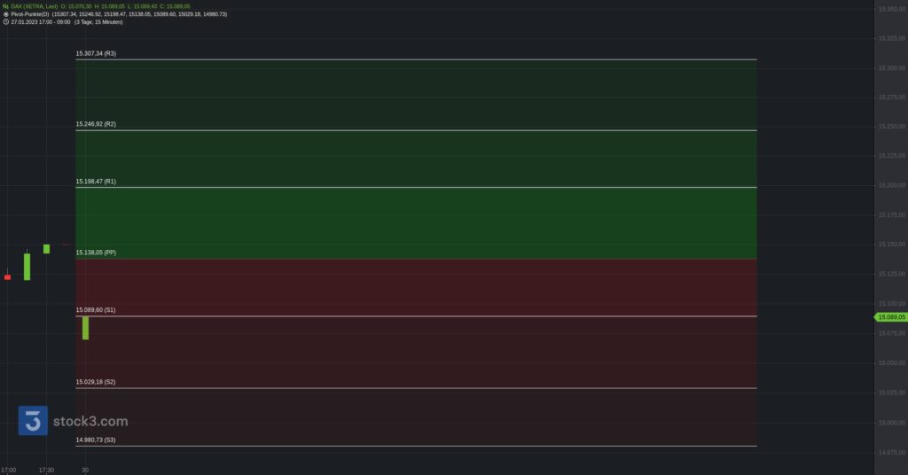Click the green 15.089,05 current price tag
Image resolution: width=908 pixels, height=475 pixels.
coord(890,317)
